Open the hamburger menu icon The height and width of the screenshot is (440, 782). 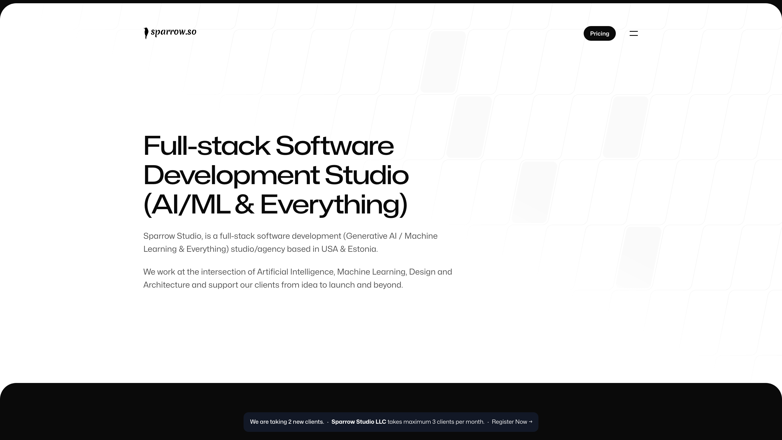(633, 33)
